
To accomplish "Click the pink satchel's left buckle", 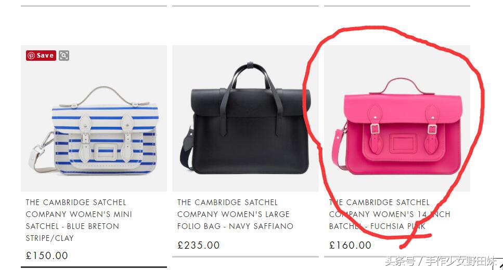I will pyautogui.click(x=375, y=129).
